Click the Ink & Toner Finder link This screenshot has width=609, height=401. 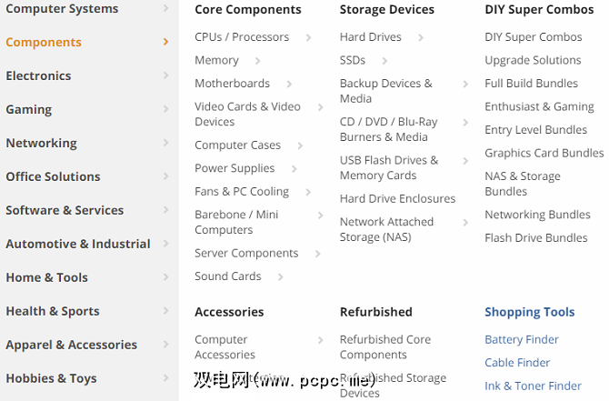pos(533,386)
